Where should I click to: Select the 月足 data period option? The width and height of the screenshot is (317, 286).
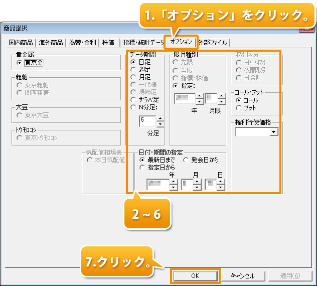133,77
